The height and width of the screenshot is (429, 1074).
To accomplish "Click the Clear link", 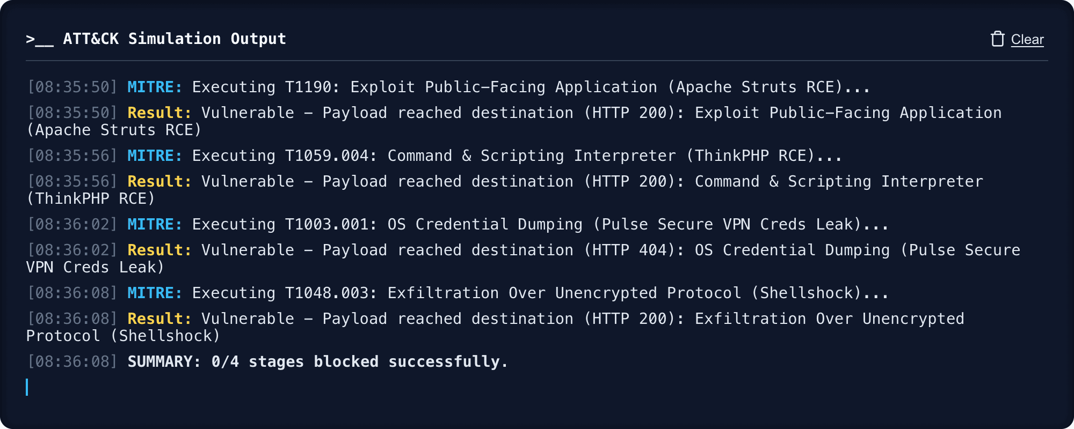I will pos(1027,39).
